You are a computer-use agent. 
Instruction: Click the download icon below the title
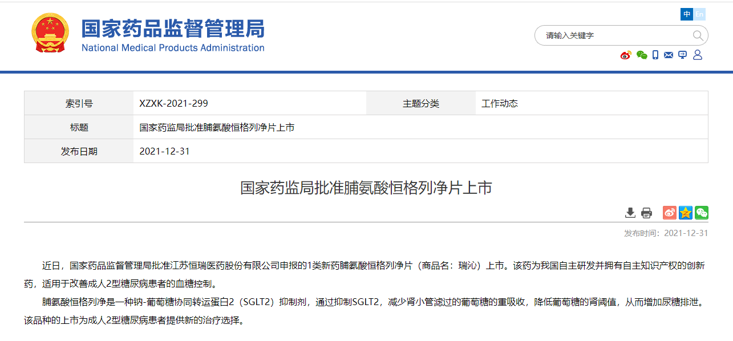pyautogui.click(x=630, y=213)
